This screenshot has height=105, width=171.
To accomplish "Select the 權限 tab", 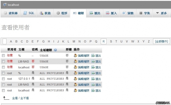I will point(78,13).
